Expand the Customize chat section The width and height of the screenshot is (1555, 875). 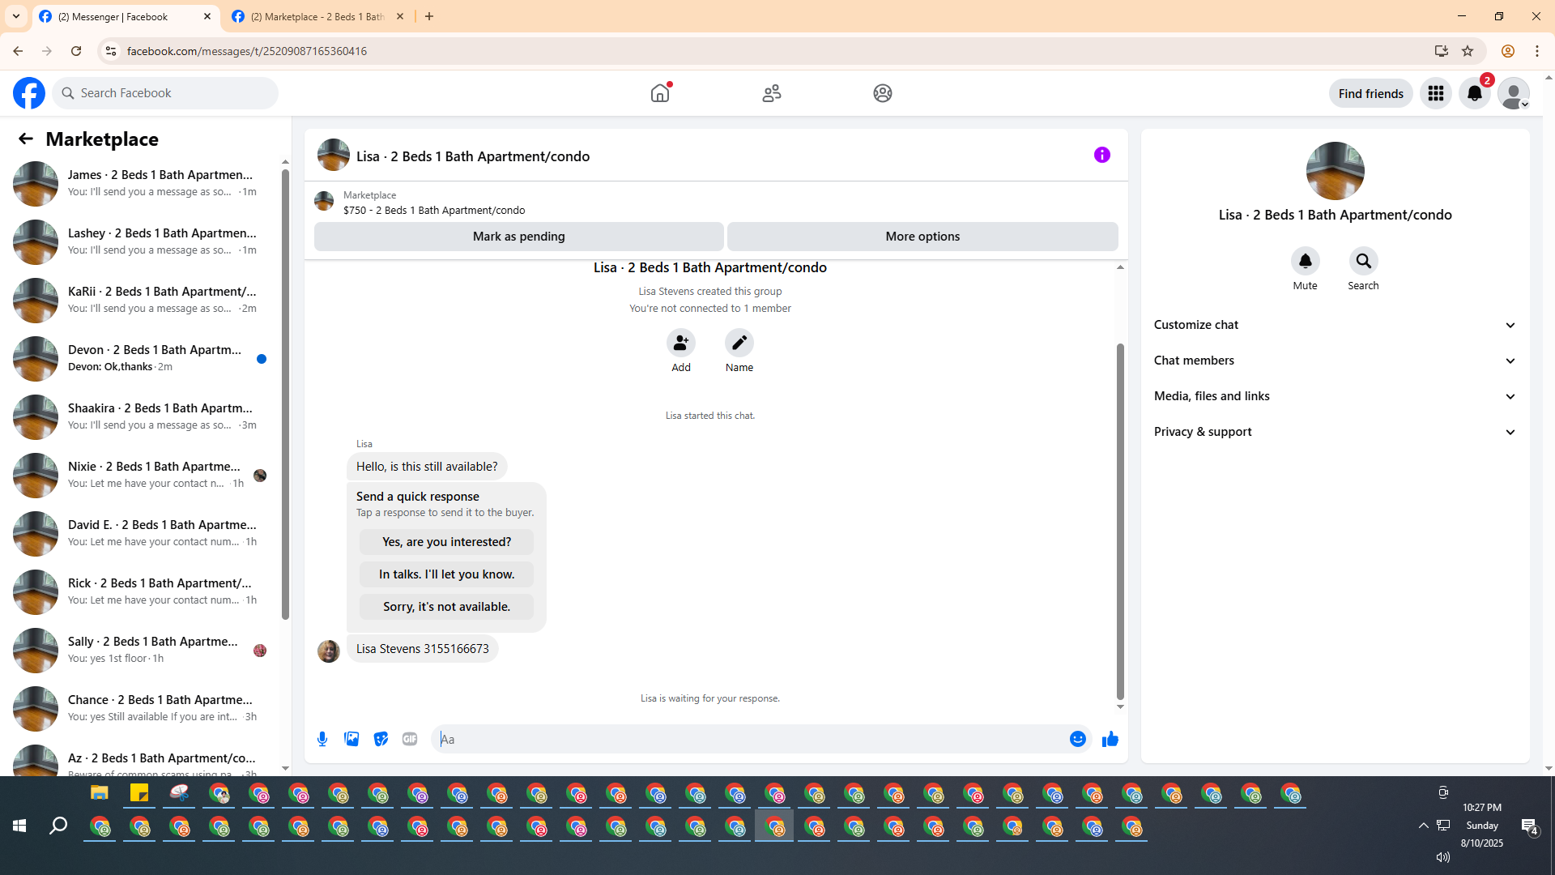coord(1335,325)
